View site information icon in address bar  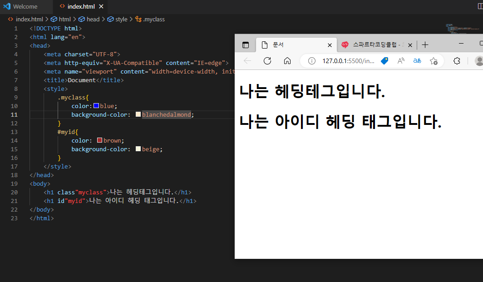pyautogui.click(x=312, y=61)
